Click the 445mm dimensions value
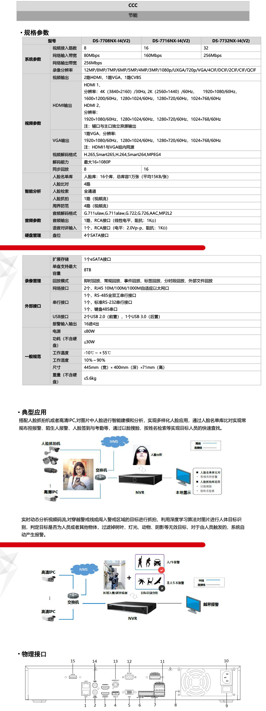This screenshot has height=711, width=266. pyautogui.click(x=124, y=368)
